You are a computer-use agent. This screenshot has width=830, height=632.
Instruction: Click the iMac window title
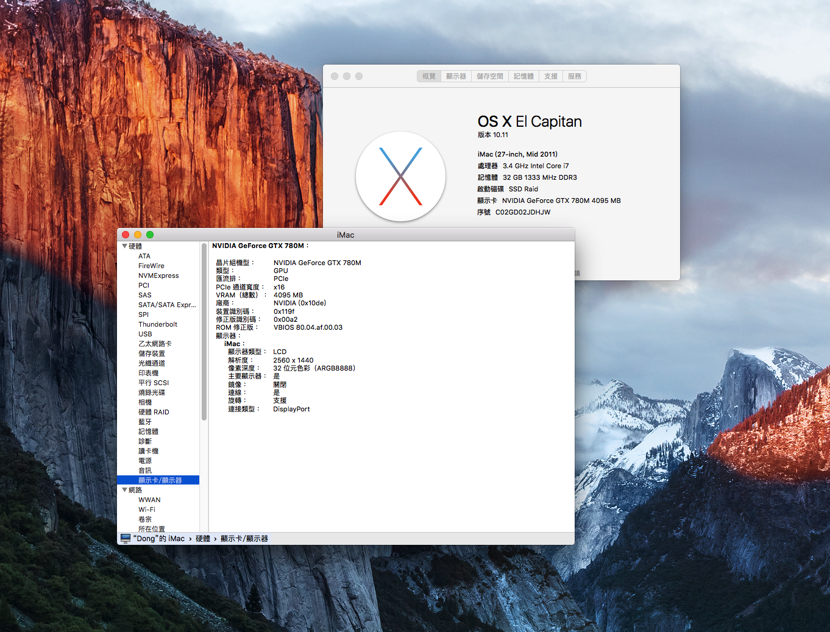pyautogui.click(x=346, y=235)
